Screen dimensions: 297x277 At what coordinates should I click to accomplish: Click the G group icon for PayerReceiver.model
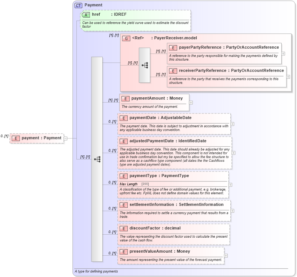tap(126, 39)
